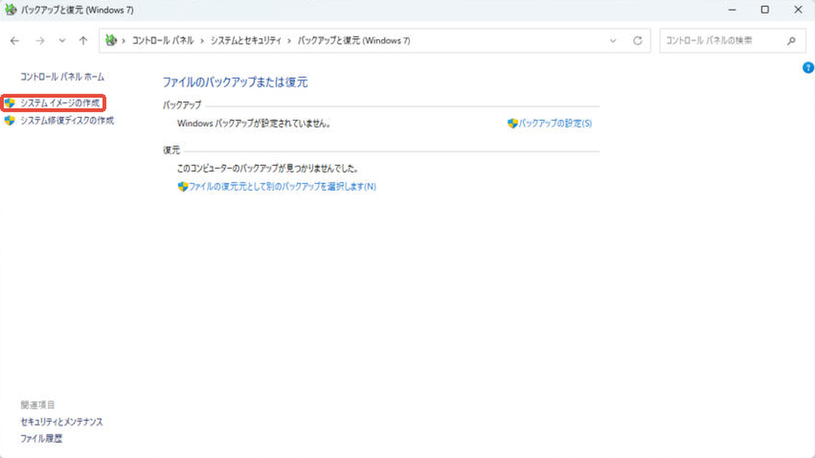Click the バックアップ section label
Viewport: 815px width, 458px height.
tap(182, 105)
